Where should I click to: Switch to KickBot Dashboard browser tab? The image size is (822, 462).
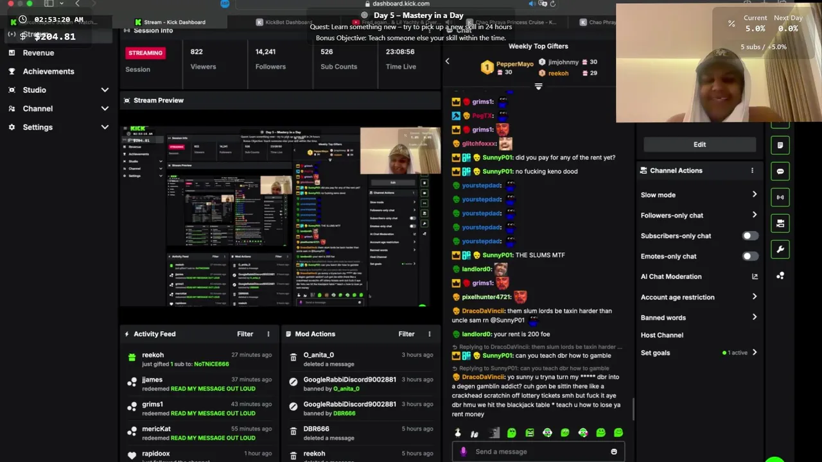coord(289,22)
